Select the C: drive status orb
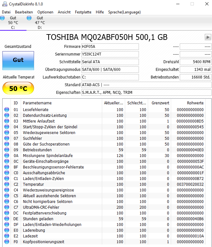The height and width of the screenshot is (247, 212). [x=2, y=18]
